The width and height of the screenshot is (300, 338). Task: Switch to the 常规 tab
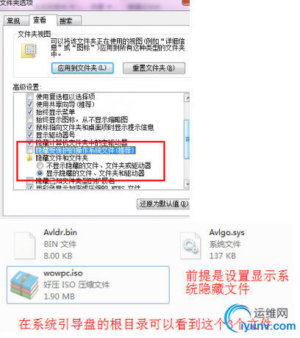[13, 21]
